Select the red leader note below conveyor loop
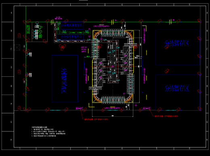Image resolution: width=210 pixels, height=156 pixels. coord(97,119)
